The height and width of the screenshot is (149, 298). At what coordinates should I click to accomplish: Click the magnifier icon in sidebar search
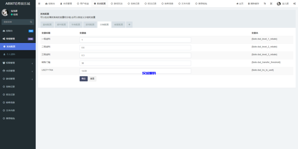click(31, 22)
